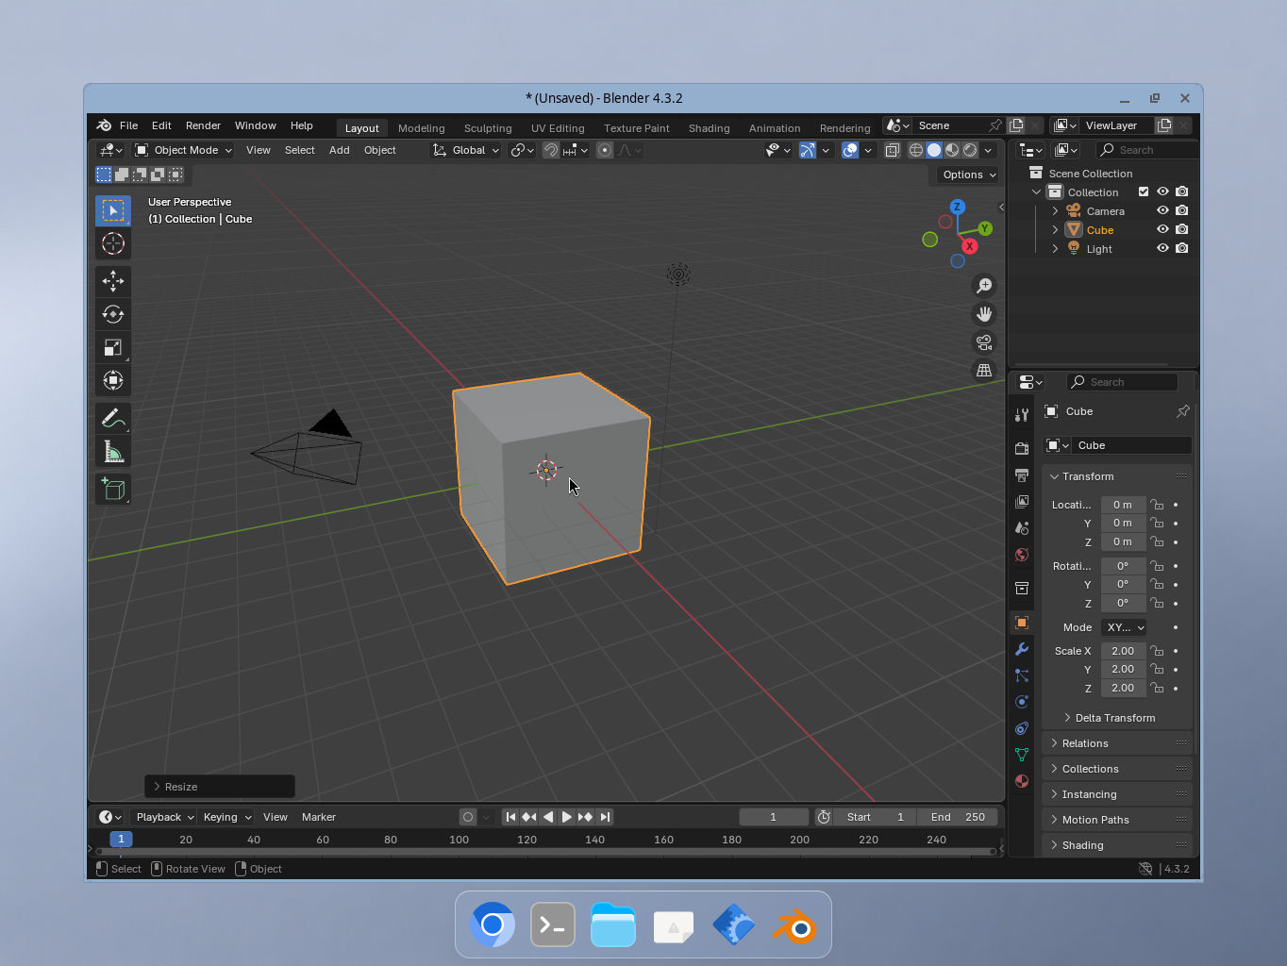This screenshot has height=966, width=1287.
Task: Expand the Camera tree item
Action: click(1055, 211)
